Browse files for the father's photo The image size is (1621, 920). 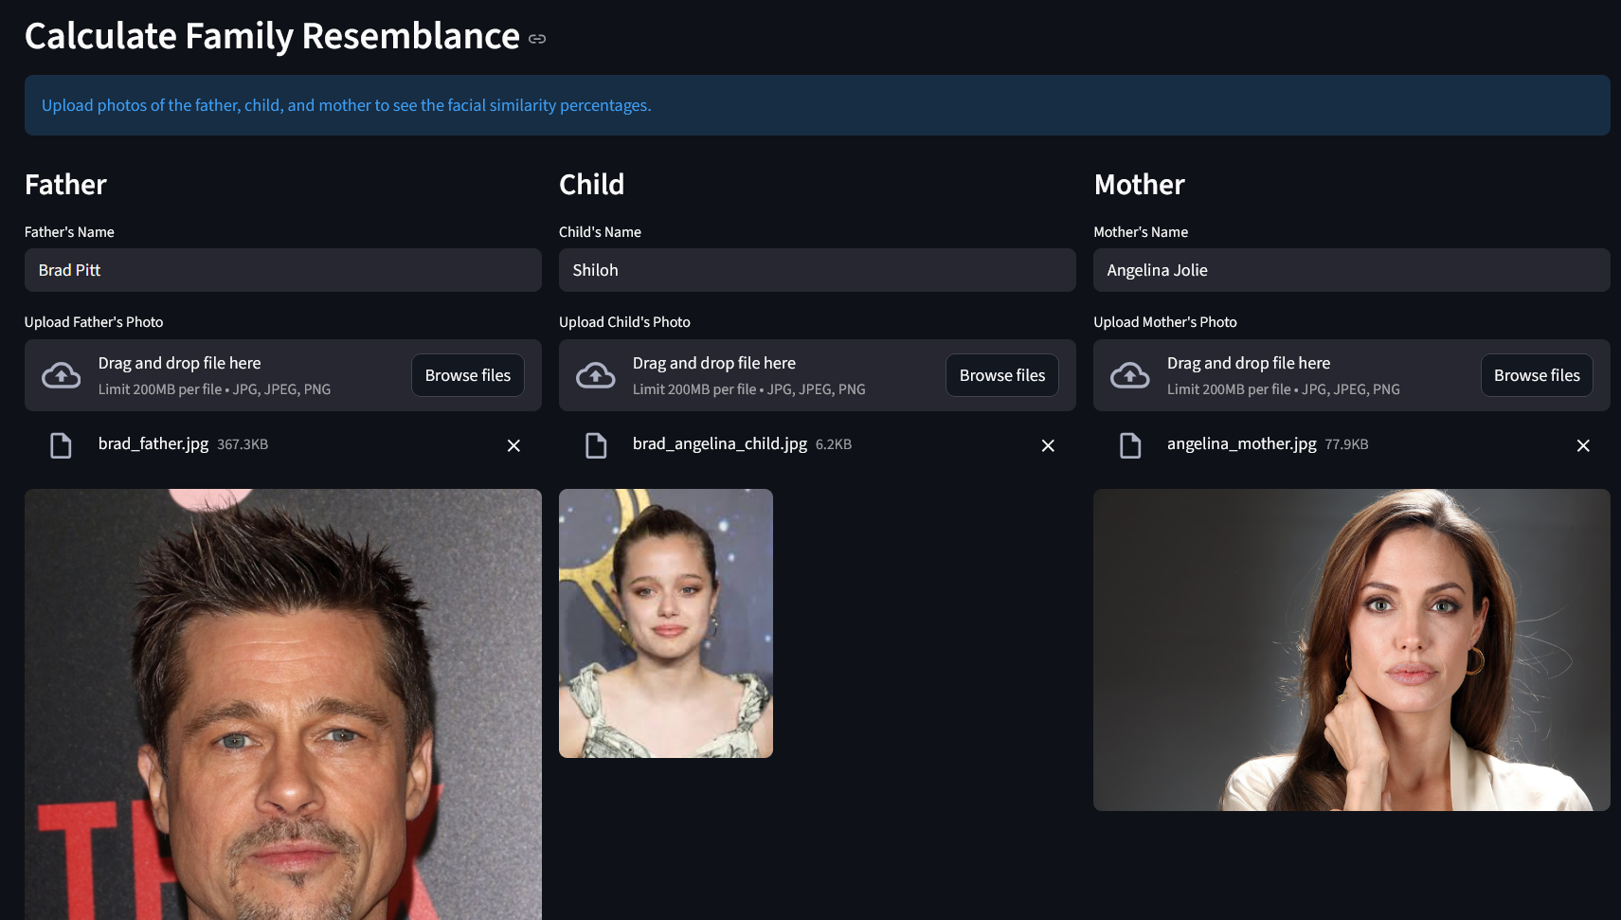467,375
